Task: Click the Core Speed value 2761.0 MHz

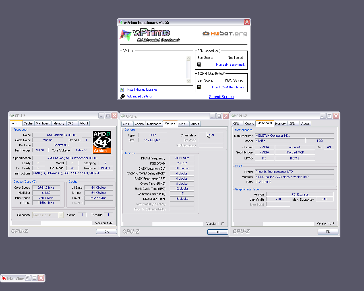Action: tap(46, 188)
